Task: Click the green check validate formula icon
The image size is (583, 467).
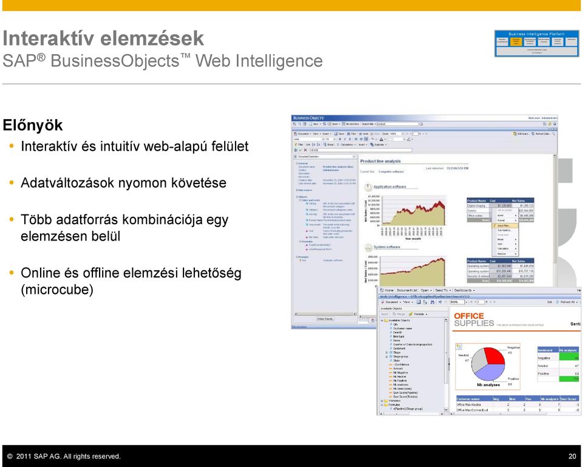Action: (301, 150)
